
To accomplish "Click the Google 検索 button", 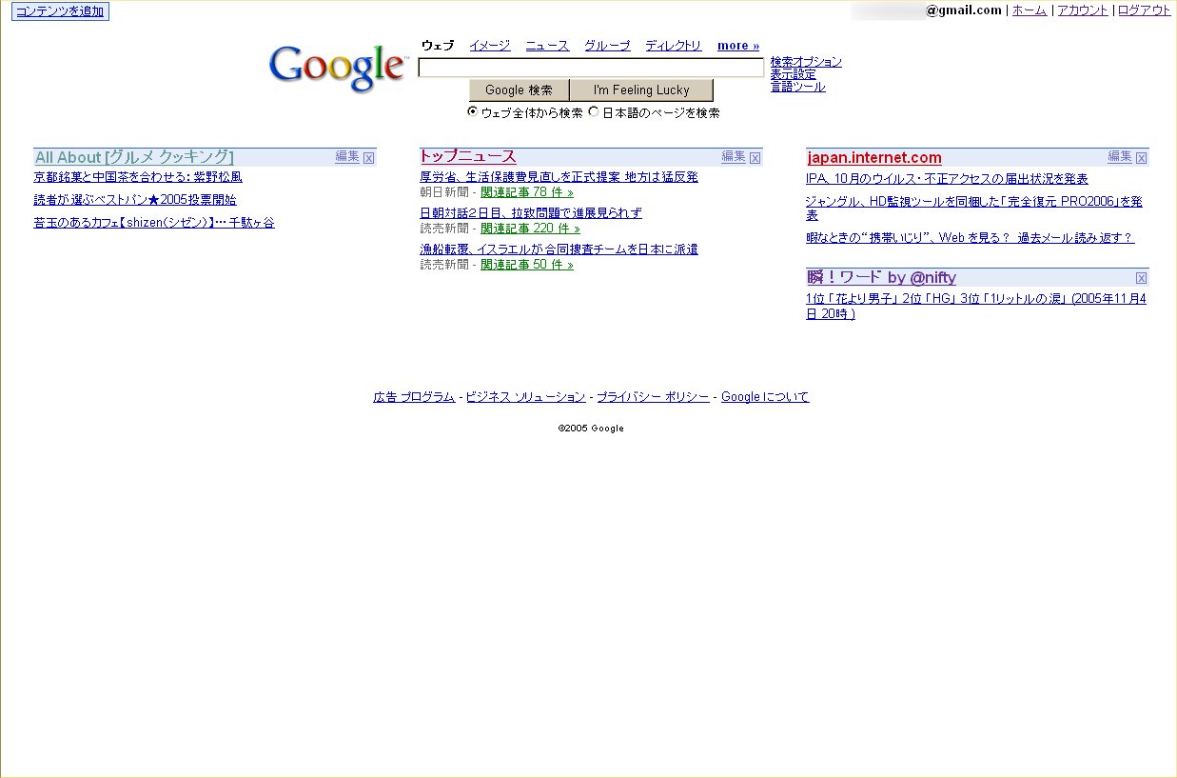I will tap(519, 90).
